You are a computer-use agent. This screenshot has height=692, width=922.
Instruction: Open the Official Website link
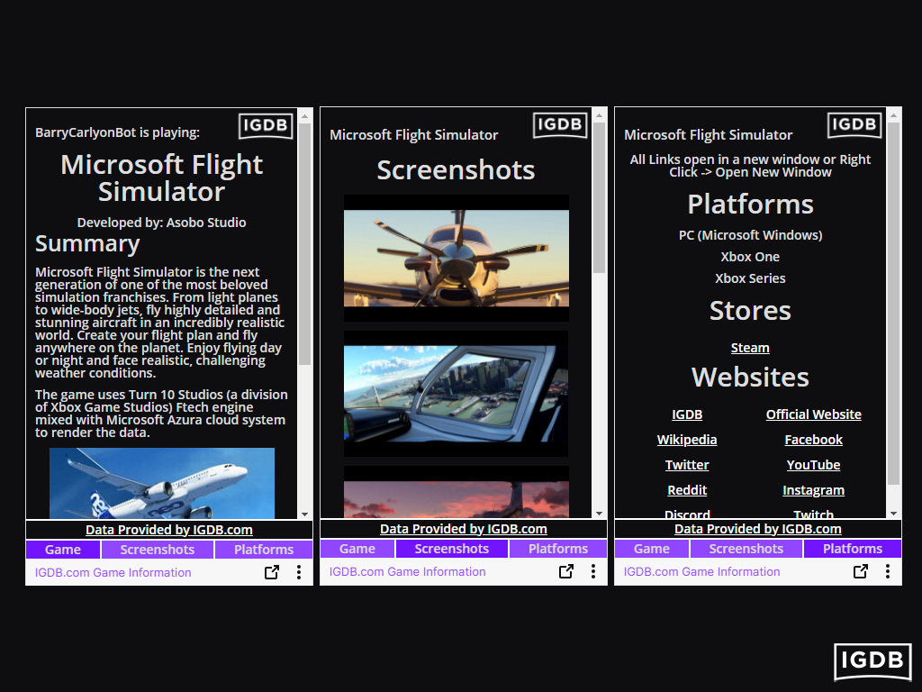tap(813, 414)
